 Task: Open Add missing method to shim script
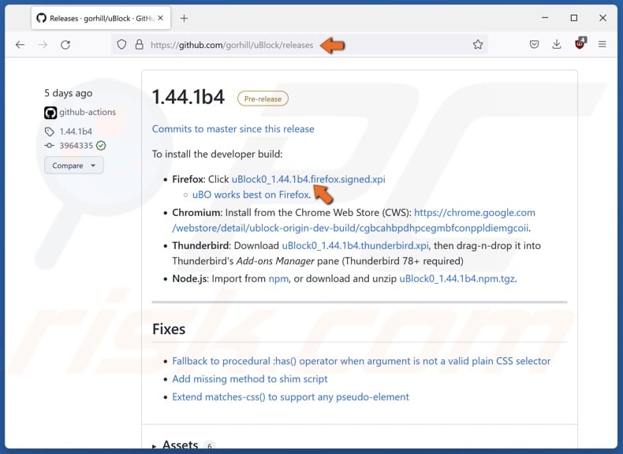249,379
